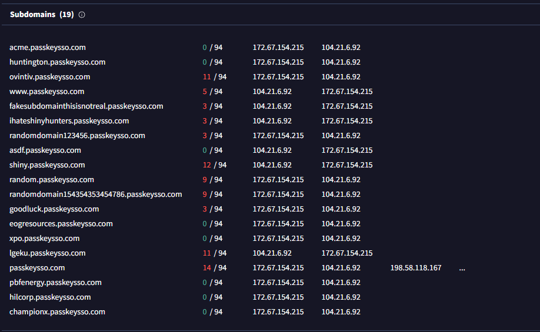540x332 pixels.
Task: Select hilcorp.passkeysso.com row name
Action: point(50,297)
